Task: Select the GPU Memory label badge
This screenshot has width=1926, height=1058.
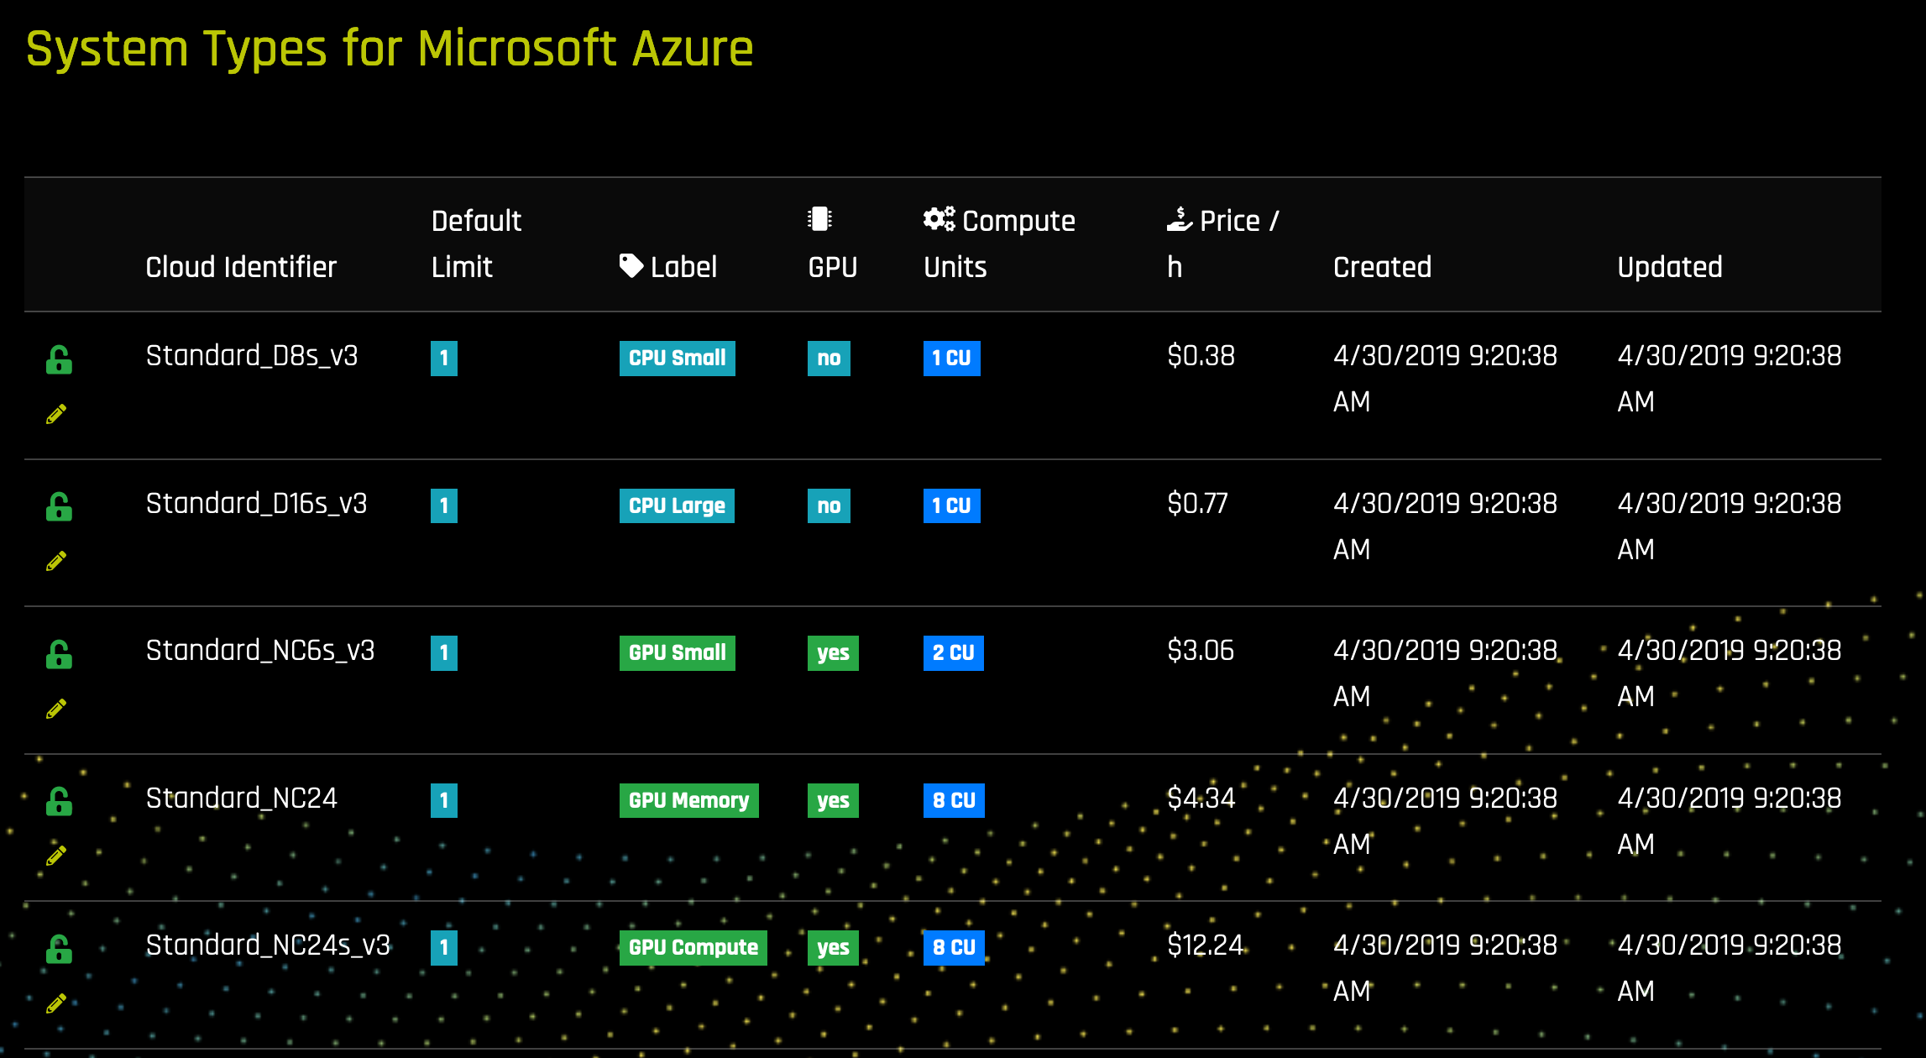Action: point(689,800)
